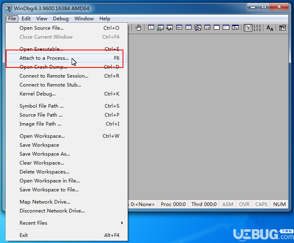Screen dimensions: 294x243
Task: Close the File menu via File
Action: point(12,19)
